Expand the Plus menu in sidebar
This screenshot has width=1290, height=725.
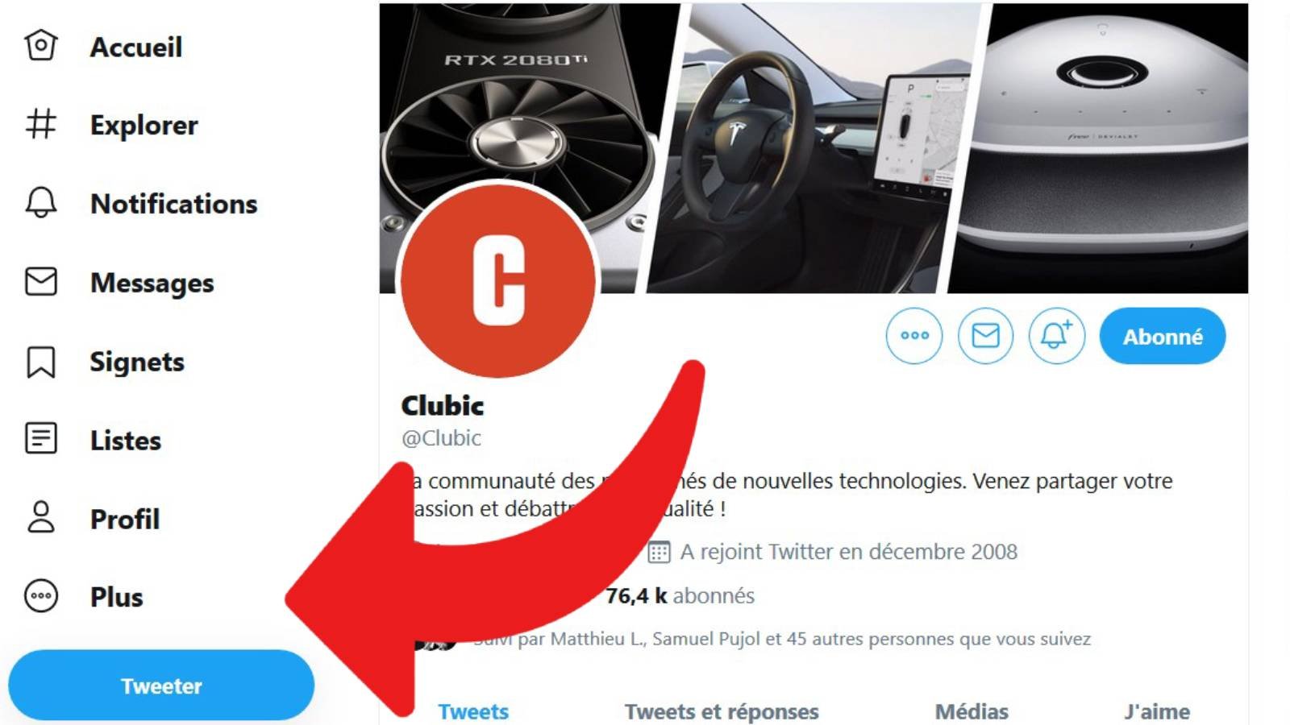coord(84,597)
